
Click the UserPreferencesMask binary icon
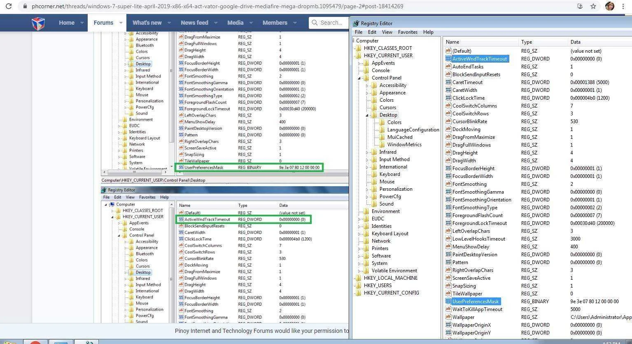(448, 301)
